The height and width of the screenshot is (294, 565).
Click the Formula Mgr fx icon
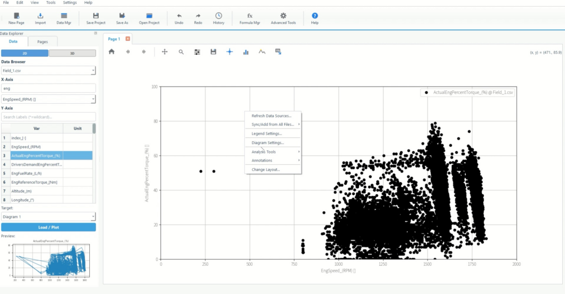point(249,16)
